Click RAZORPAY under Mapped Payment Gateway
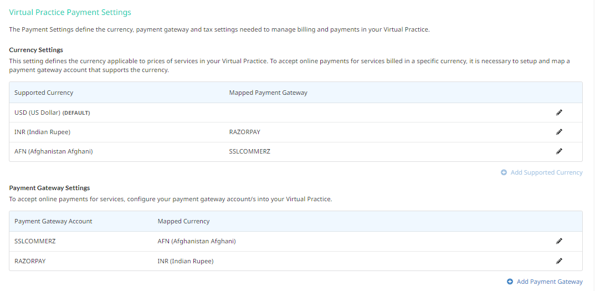Viewport: 595px width, 291px height. [245, 132]
